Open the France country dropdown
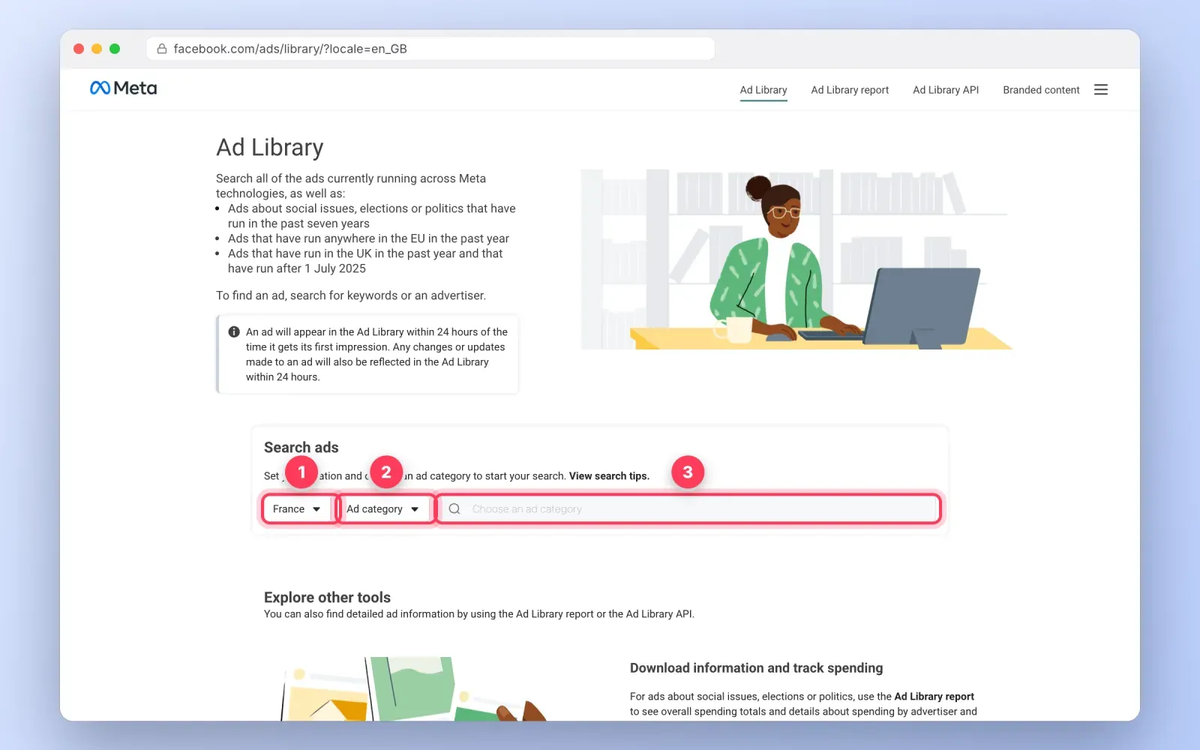Viewport: 1200px width, 750px height. (297, 508)
